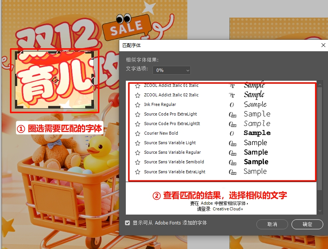Click the VAR icon beside Source Sans Variable Semibold
The image size is (328, 249).
click(232, 161)
